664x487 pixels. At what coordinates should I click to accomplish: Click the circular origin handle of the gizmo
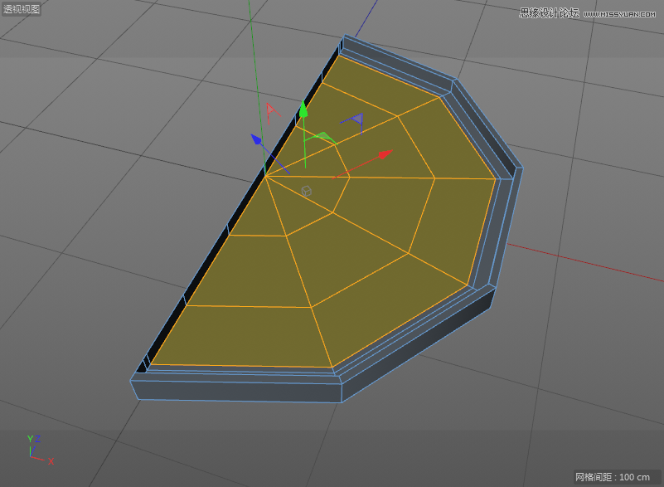click(x=307, y=191)
